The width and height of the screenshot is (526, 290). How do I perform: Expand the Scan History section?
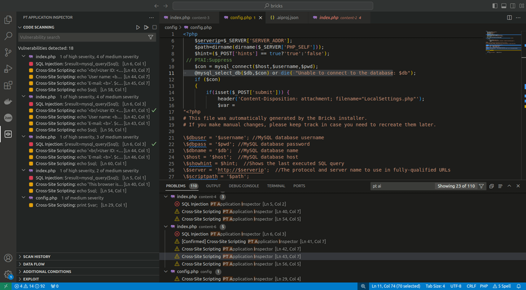pyautogui.click(x=37, y=257)
